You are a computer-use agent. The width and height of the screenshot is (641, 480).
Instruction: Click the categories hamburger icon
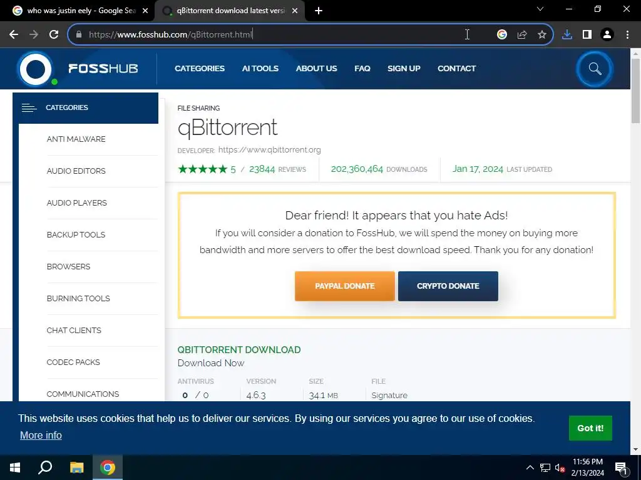click(x=29, y=107)
